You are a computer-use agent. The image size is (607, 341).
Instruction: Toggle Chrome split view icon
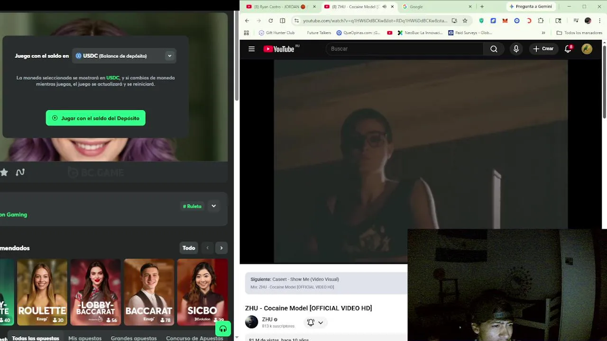coord(283,20)
